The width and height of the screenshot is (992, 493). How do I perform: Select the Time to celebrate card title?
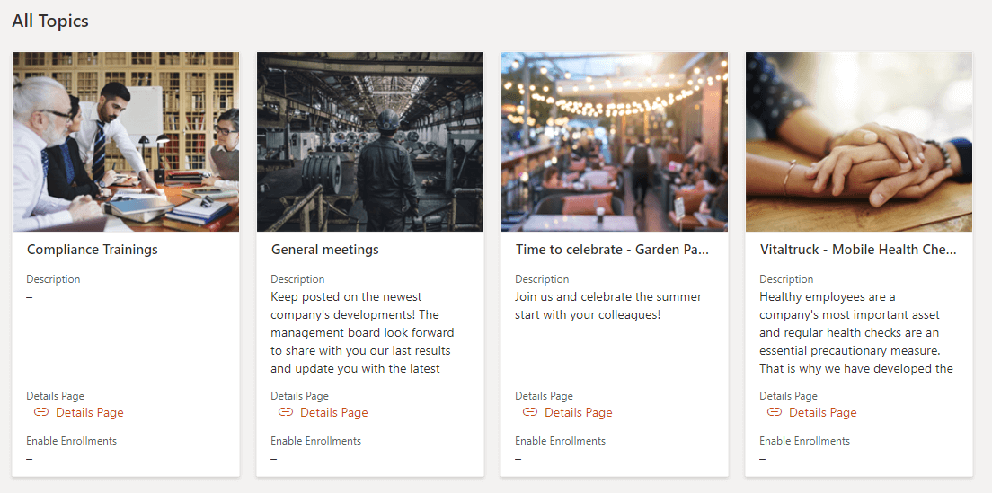point(613,250)
